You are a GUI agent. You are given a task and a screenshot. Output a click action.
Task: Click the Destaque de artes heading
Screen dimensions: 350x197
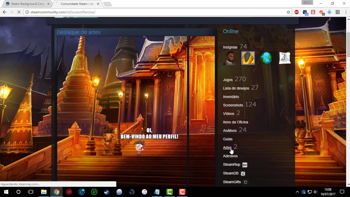(78, 32)
